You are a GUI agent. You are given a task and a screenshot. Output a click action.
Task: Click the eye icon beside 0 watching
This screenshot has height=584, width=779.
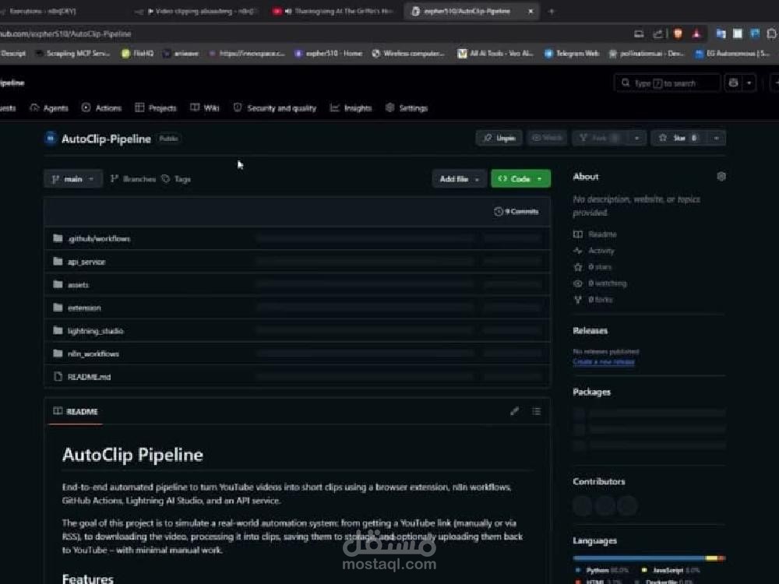(x=578, y=283)
